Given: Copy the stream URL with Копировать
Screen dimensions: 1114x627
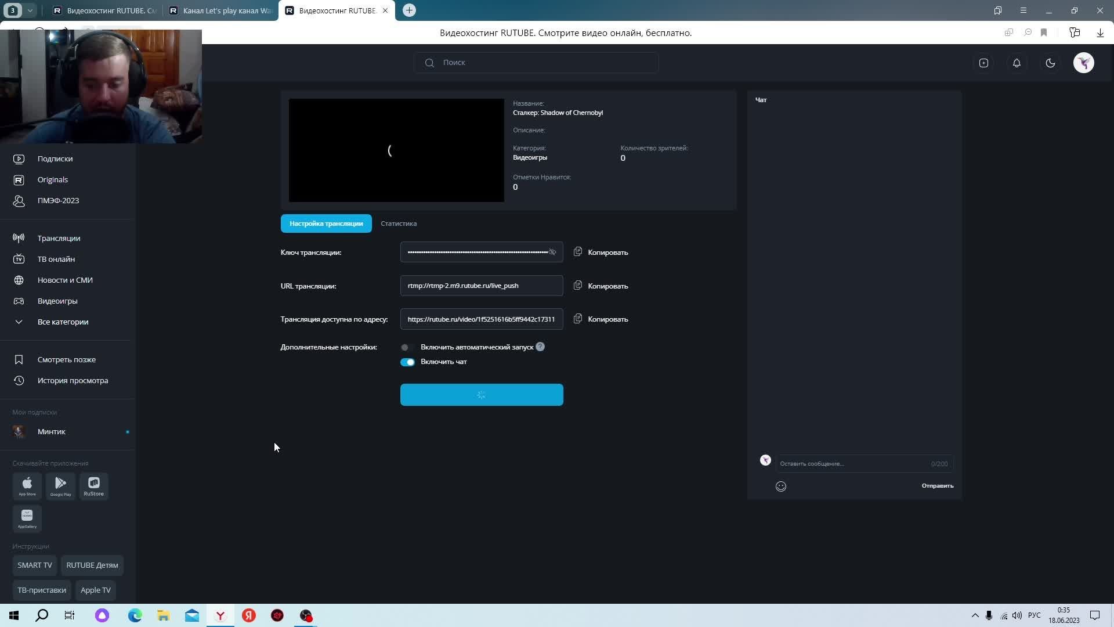Looking at the screenshot, I should tap(607, 286).
